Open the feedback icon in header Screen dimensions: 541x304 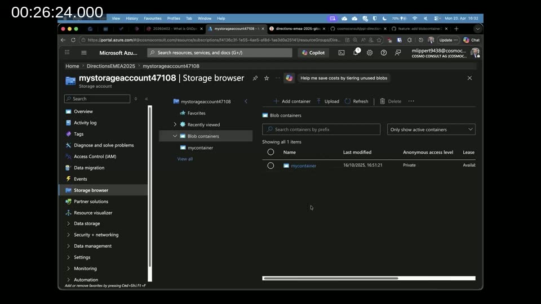point(398,53)
